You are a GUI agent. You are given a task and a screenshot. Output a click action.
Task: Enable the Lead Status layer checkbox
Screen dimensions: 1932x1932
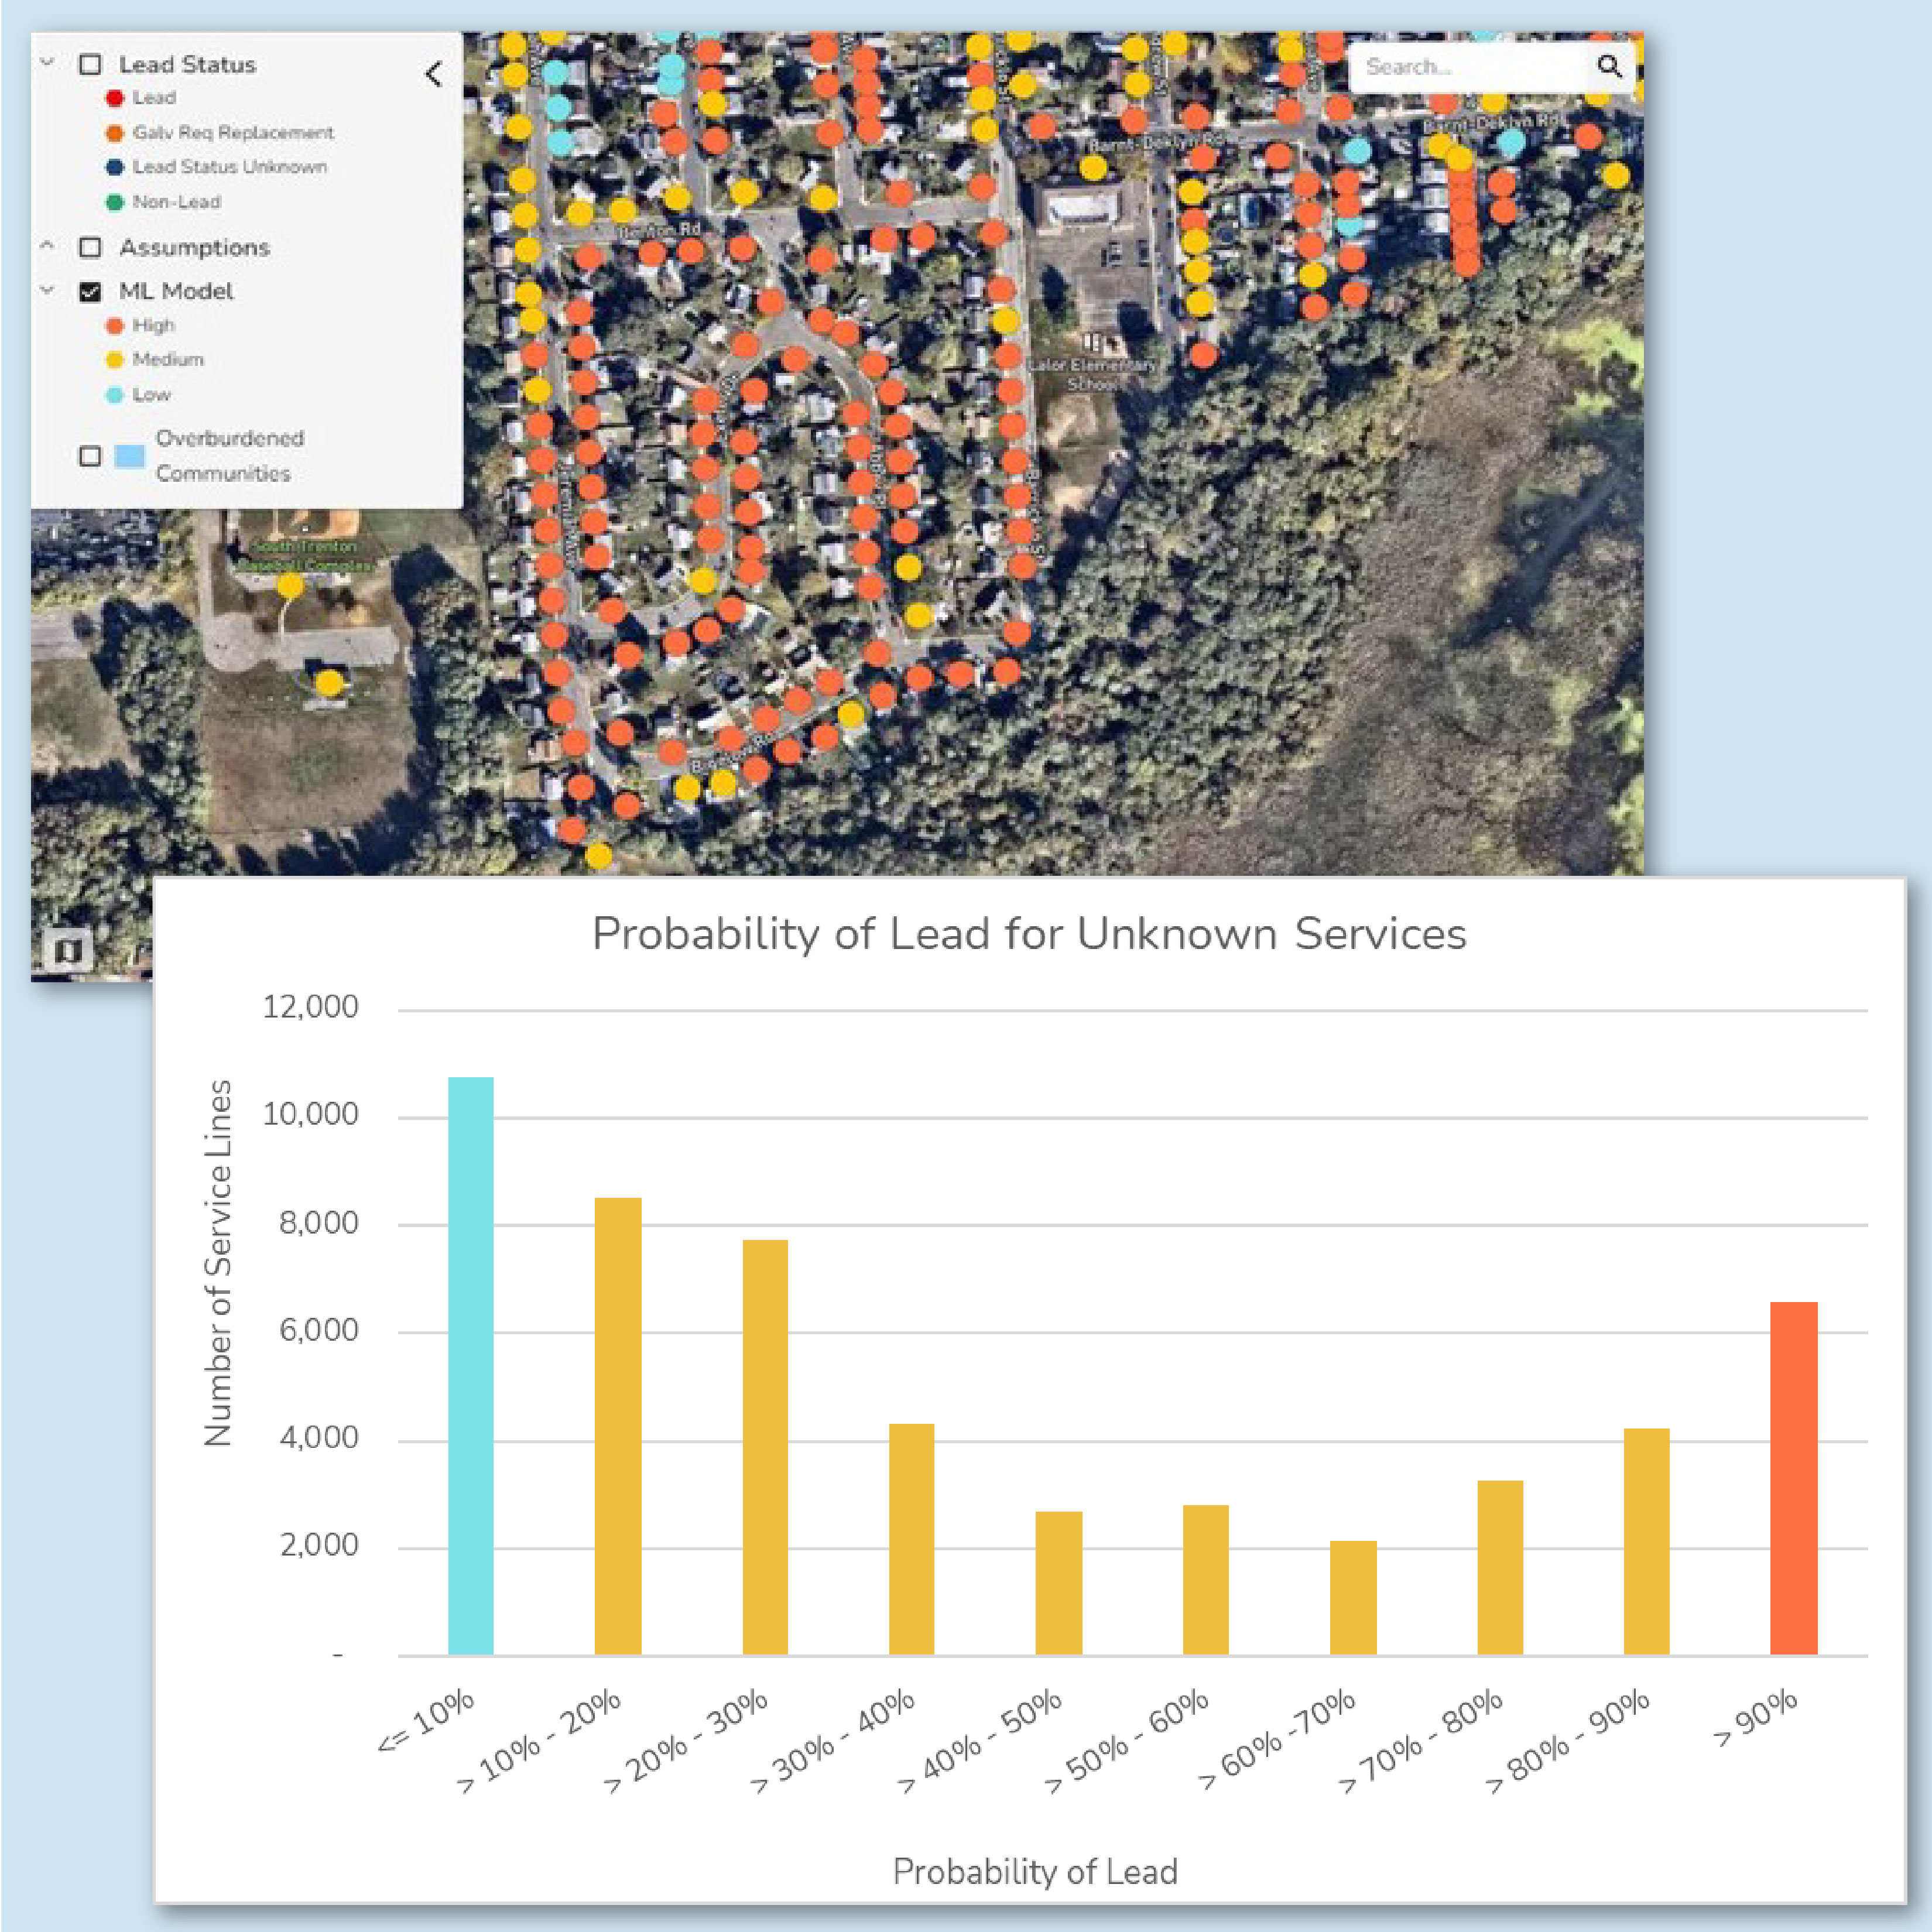click(90, 65)
